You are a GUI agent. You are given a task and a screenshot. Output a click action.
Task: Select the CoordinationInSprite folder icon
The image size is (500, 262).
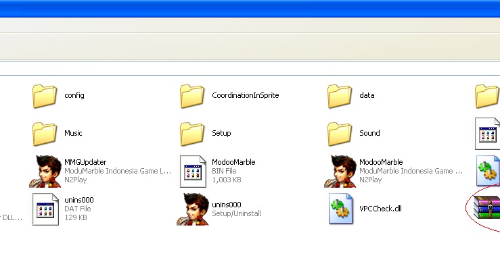click(x=192, y=96)
